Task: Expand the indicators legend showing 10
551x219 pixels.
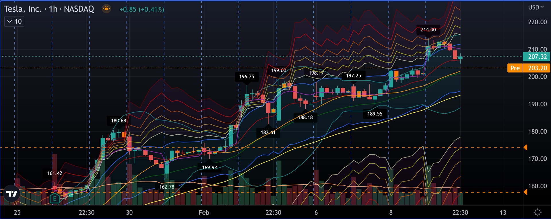Action: click(14, 21)
